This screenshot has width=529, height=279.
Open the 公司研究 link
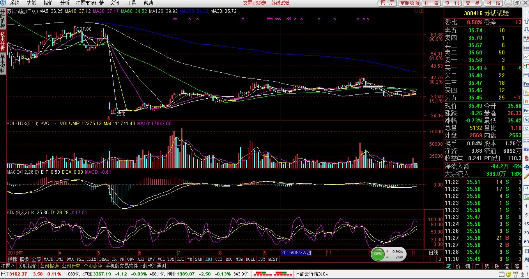point(71,266)
